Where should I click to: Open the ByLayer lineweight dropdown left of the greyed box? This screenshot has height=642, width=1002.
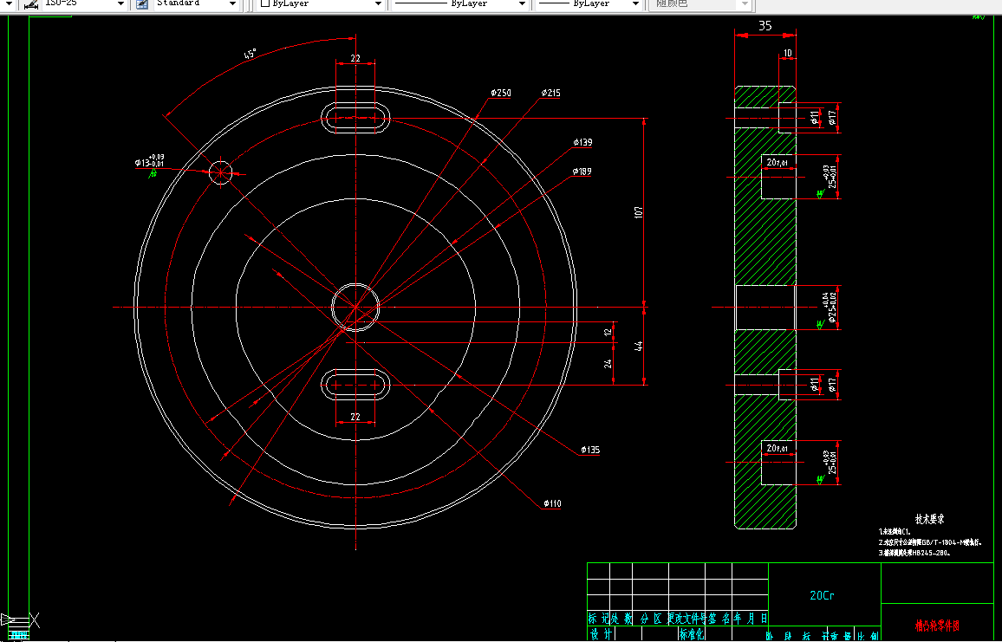[x=635, y=3]
